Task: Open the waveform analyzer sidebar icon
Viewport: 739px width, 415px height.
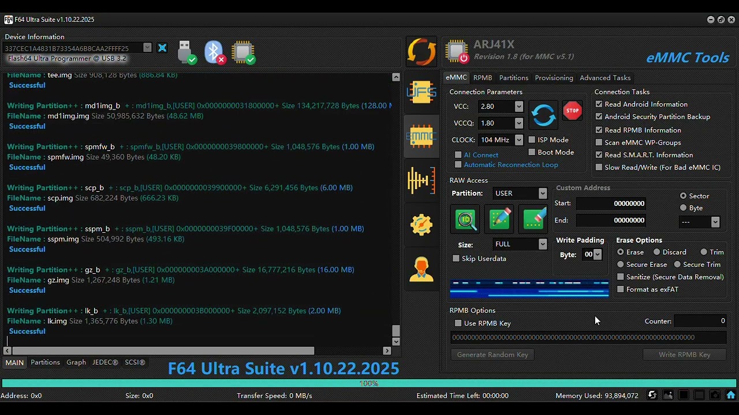Action: pos(421,180)
